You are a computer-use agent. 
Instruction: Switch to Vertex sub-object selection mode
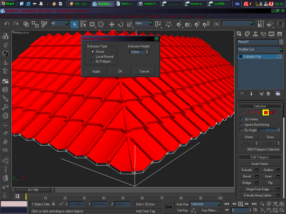tap(245, 112)
